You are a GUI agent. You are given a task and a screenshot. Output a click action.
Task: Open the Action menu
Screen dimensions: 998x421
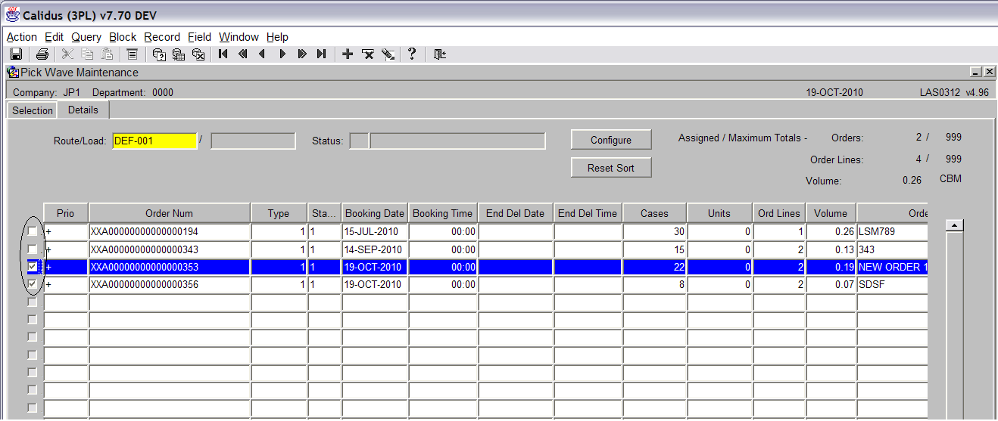pos(21,36)
